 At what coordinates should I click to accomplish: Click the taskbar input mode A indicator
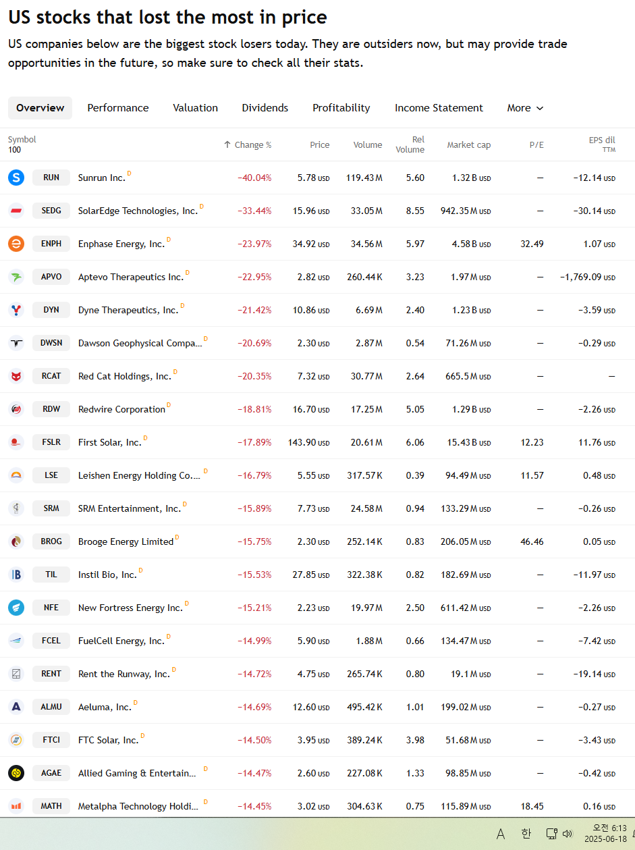point(501,834)
